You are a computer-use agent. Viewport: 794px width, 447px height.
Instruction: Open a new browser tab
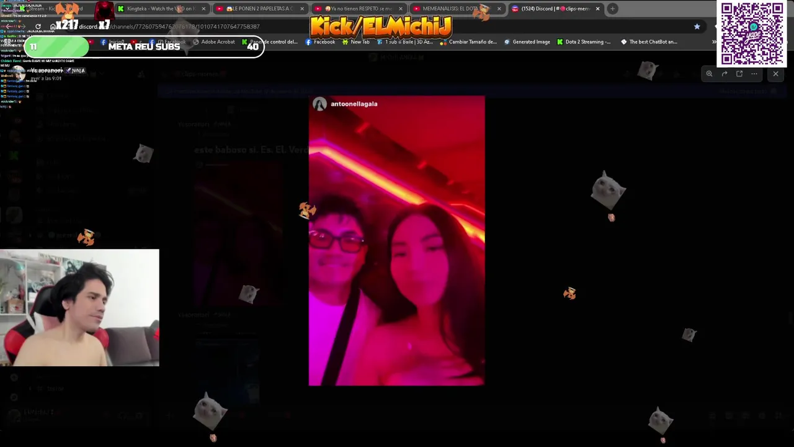click(612, 9)
